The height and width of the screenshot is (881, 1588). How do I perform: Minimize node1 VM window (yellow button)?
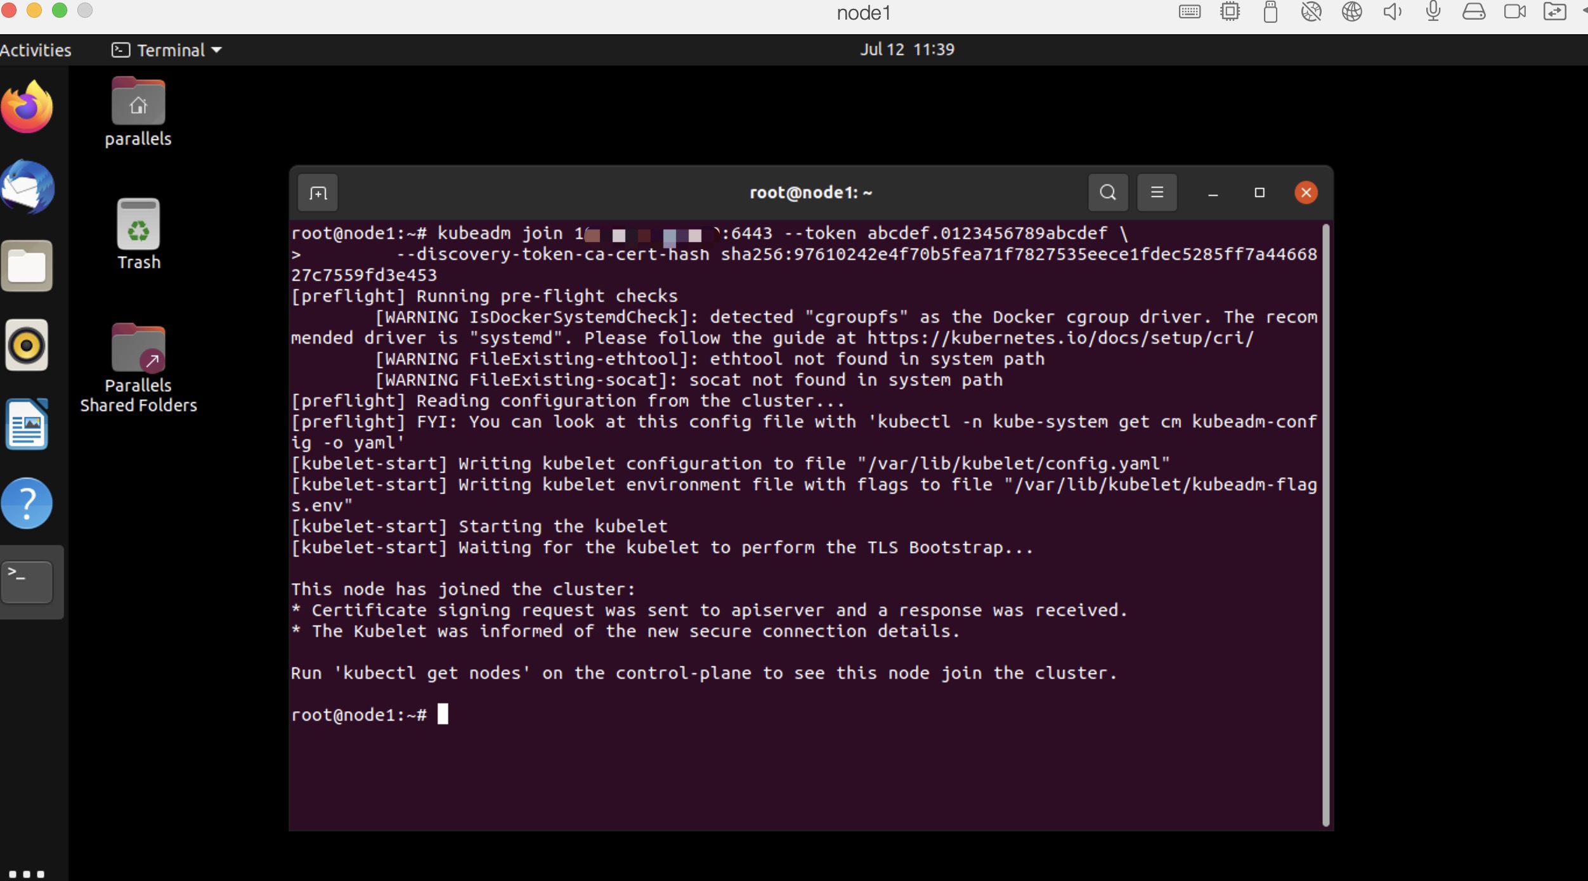click(x=34, y=10)
